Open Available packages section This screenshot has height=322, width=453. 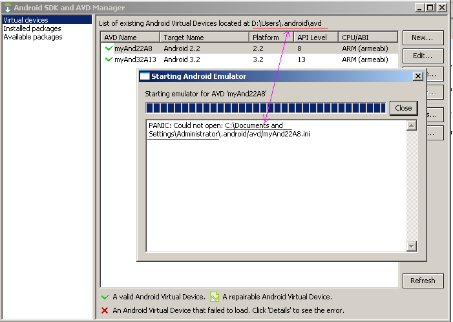tap(33, 37)
